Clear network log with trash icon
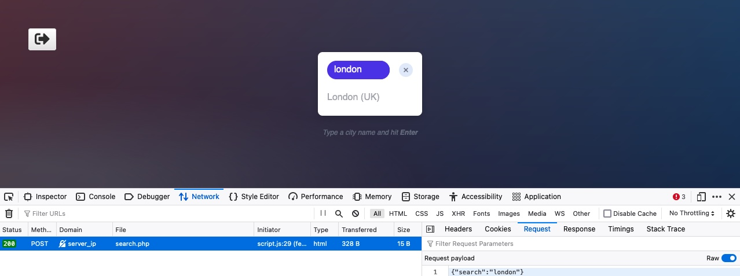This screenshot has width=740, height=276. pyautogui.click(x=9, y=214)
